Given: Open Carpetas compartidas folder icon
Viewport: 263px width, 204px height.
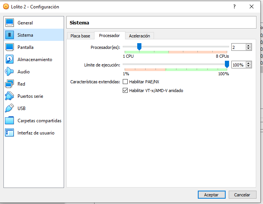Looking at the screenshot, I should pos(10,121).
